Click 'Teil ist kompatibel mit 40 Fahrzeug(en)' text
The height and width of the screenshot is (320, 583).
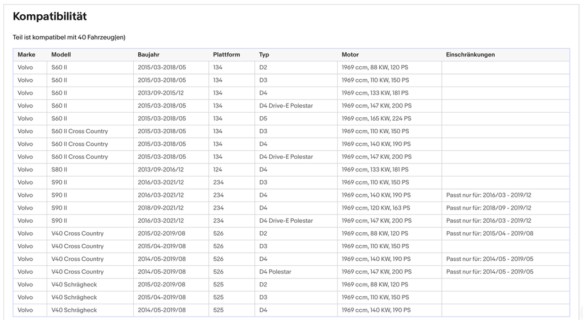tap(69, 37)
